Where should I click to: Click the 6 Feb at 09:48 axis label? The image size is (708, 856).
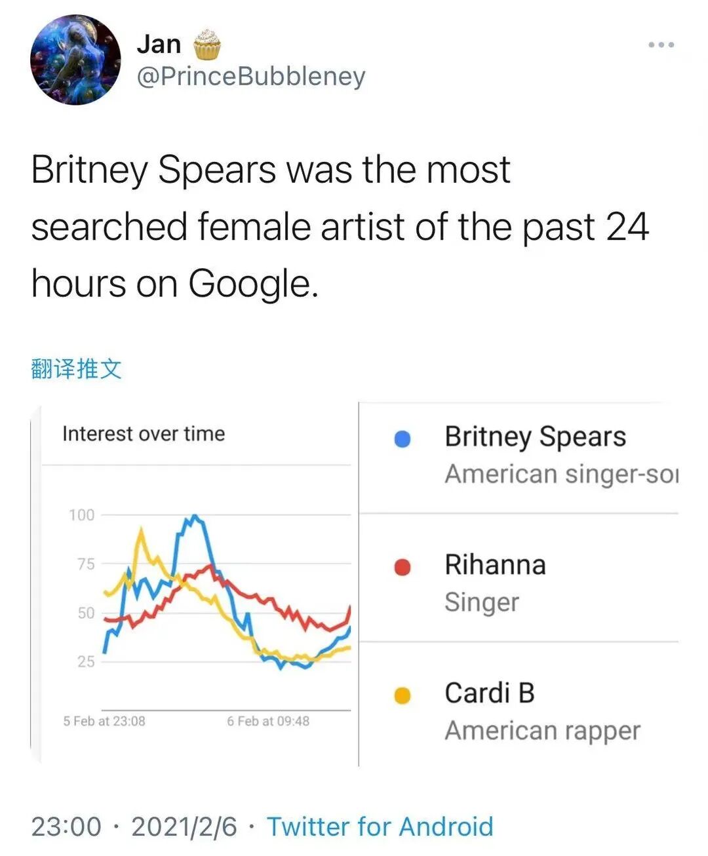coord(268,721)
